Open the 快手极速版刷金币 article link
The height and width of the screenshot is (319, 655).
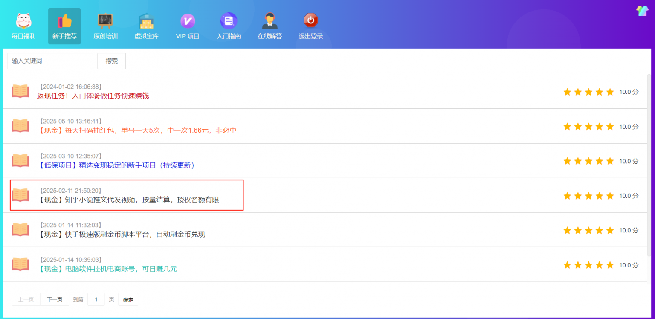(122, 234)
